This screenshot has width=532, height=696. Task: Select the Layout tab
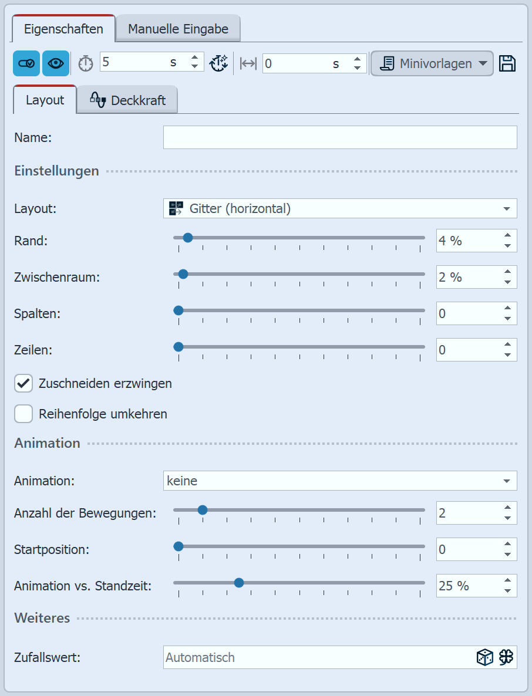pos(43,100)
